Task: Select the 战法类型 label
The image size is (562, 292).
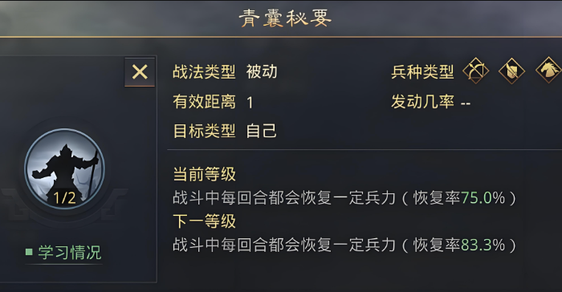Action: coord(204,71)
